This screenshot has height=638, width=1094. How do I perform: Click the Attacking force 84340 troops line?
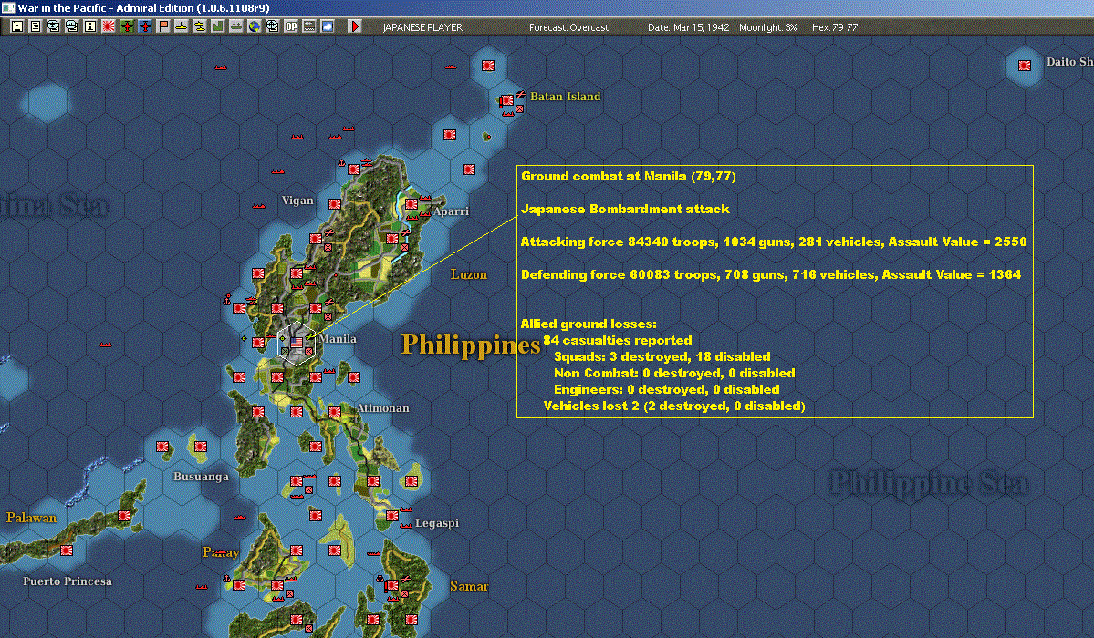click(x=774, y=242)
